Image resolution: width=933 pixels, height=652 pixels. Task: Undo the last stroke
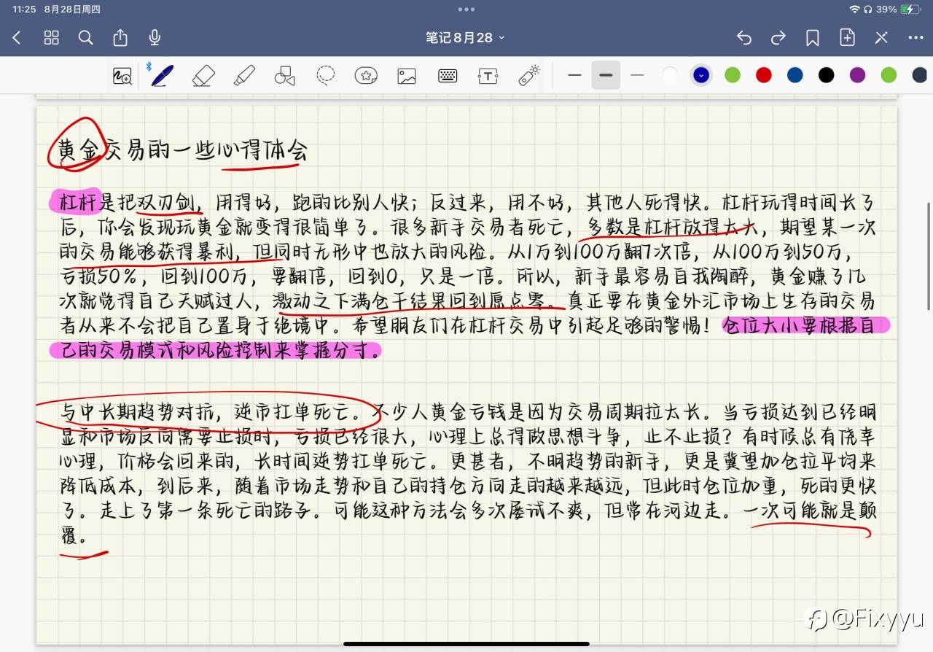744,38
